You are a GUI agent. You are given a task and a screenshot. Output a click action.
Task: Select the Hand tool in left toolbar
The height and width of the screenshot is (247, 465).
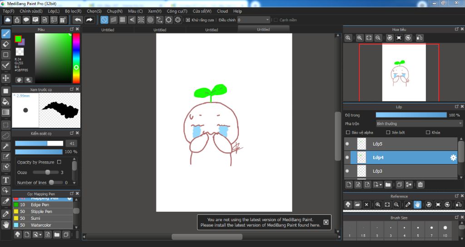pos(5,225)
